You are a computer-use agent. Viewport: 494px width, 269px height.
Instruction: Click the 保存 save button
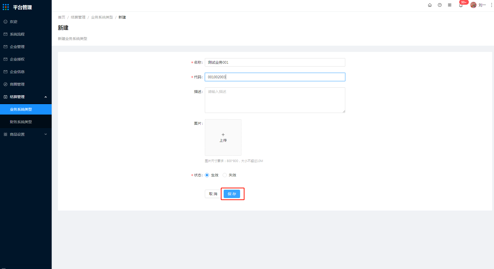pos(232,194)
